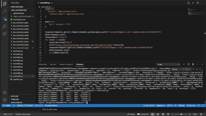Click errors and warnings count in status bar
206x116 pixels.
(x=39, y=105)
